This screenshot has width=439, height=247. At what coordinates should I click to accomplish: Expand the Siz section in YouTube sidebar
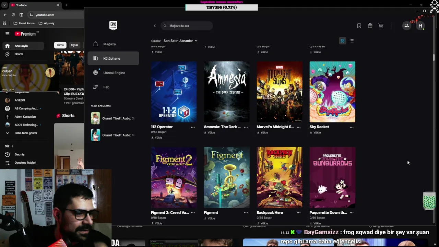click(9, 146)
